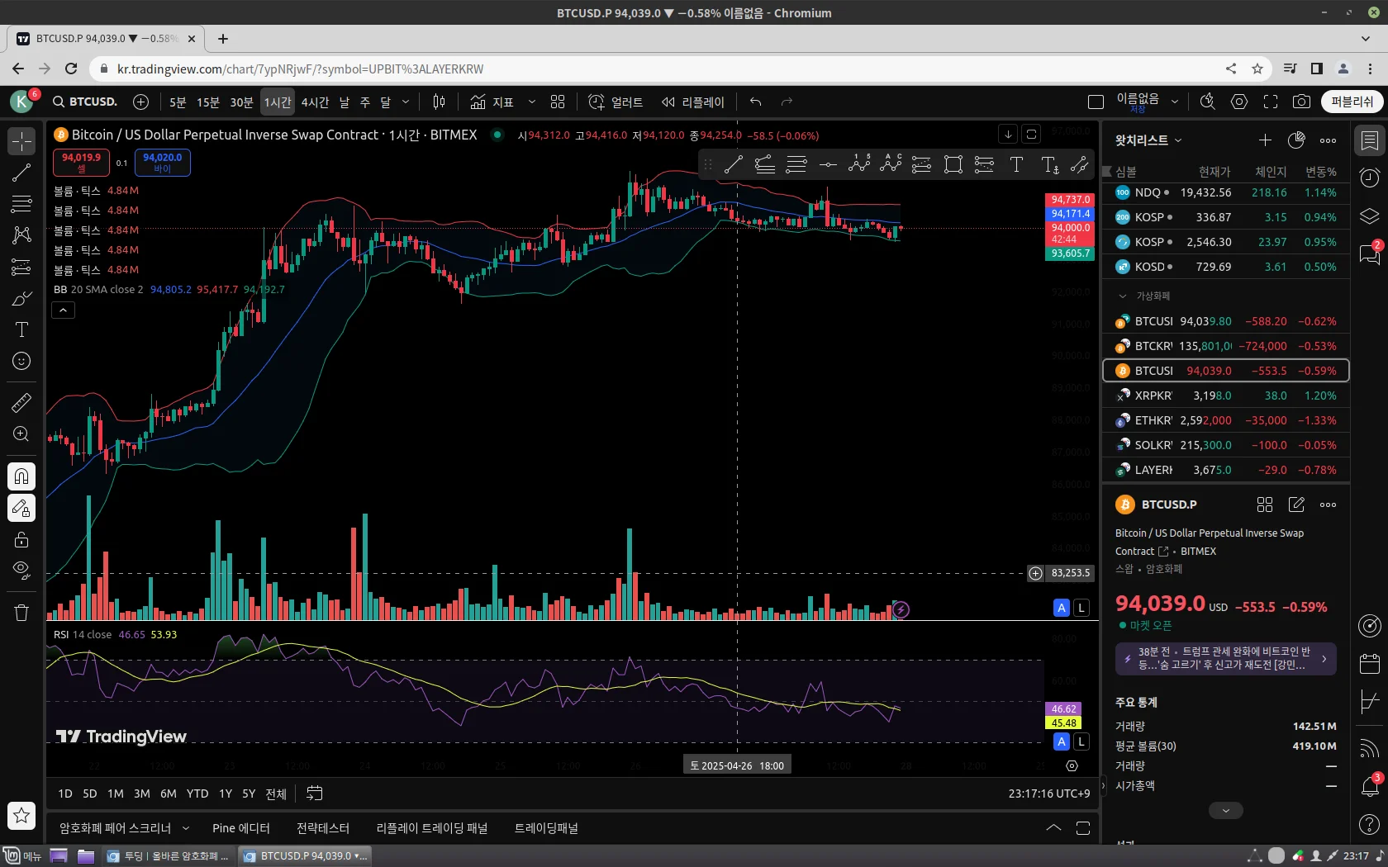
Task: Open the emoji and icons tool
Action: (21, 361)
